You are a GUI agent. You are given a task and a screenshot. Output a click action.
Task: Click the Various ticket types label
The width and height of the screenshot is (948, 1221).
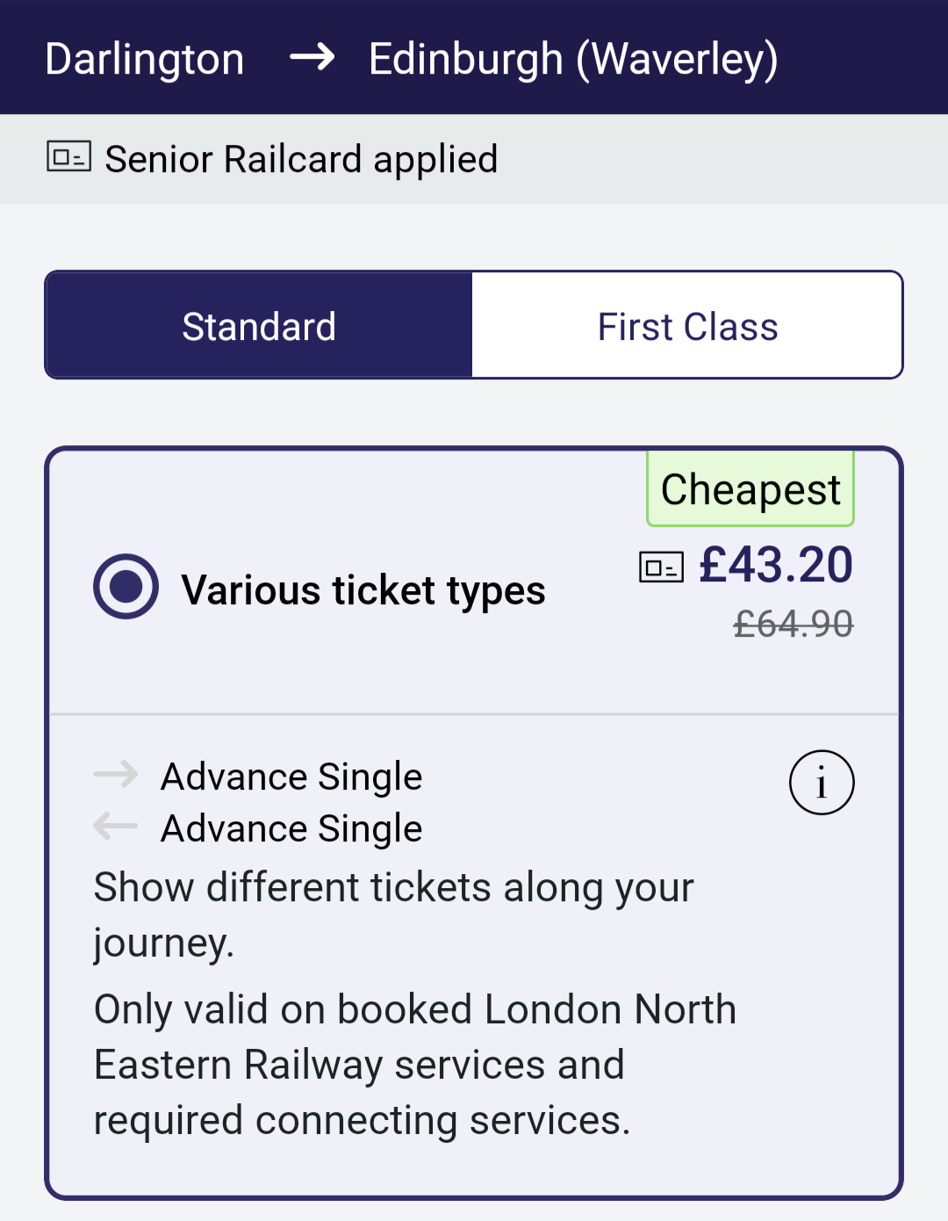click(363, 589)
